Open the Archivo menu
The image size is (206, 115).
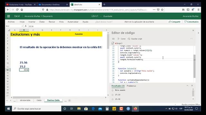(11, 22)
